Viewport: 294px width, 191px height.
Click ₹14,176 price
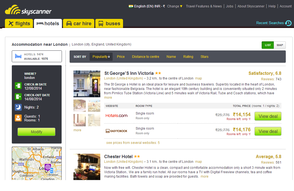coord(242,130)
